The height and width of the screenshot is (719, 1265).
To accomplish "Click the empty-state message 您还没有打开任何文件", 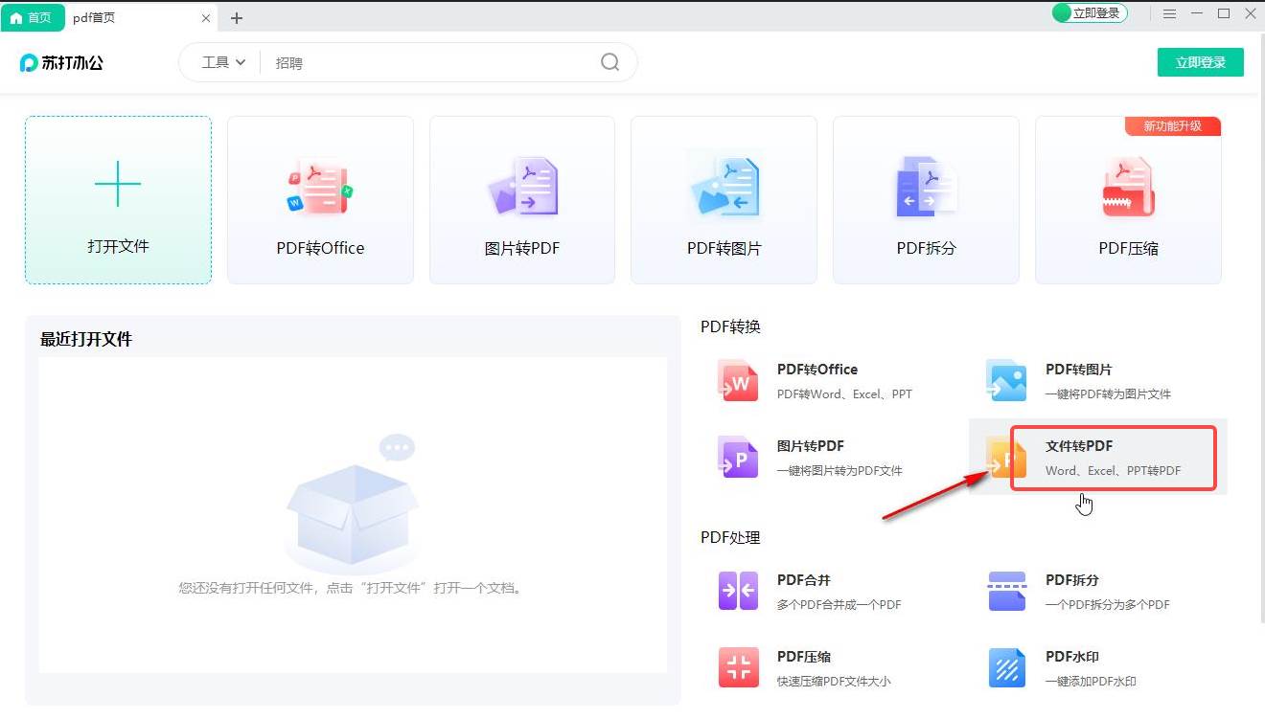I will (x=353, y=588).
